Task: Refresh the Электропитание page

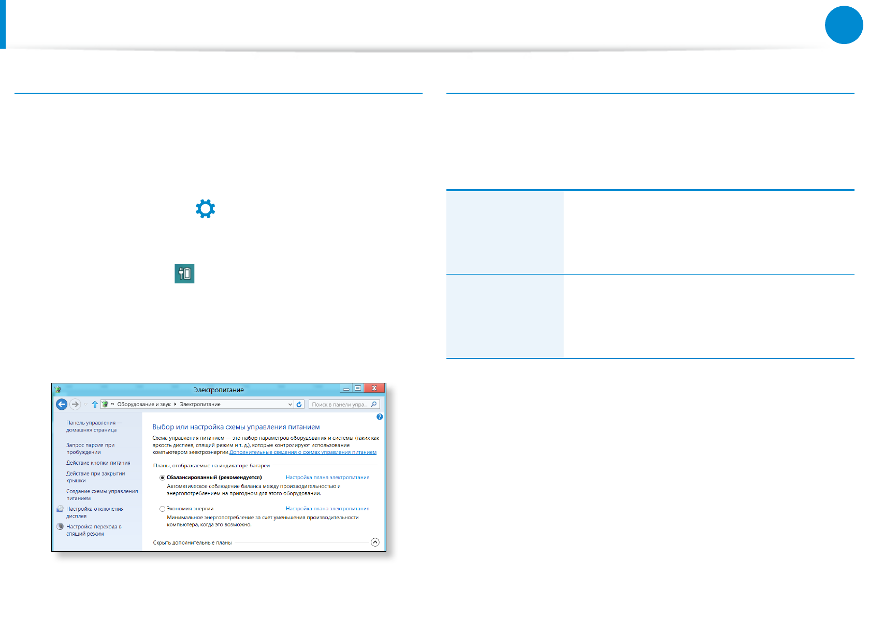Action: click(x=299, y=404)
